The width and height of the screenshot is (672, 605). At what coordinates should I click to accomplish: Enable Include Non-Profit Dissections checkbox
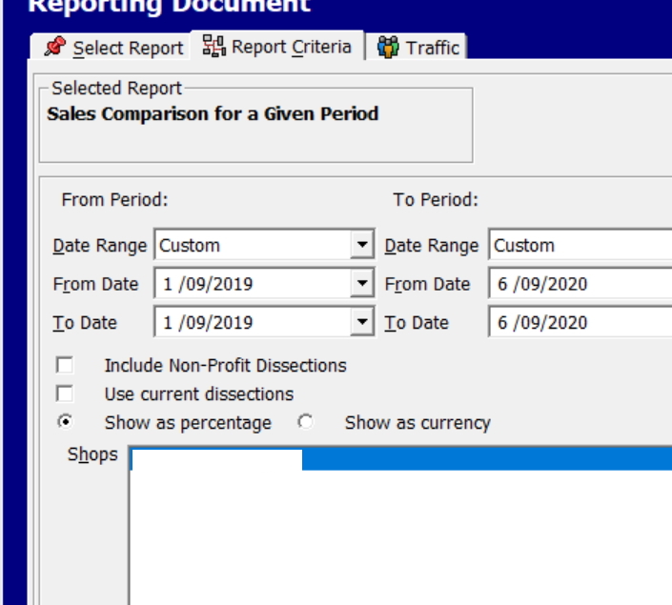[65, 366]
